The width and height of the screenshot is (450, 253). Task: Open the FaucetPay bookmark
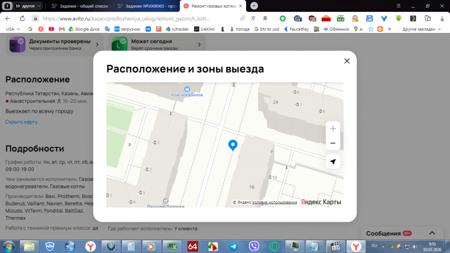coord(296,29)
